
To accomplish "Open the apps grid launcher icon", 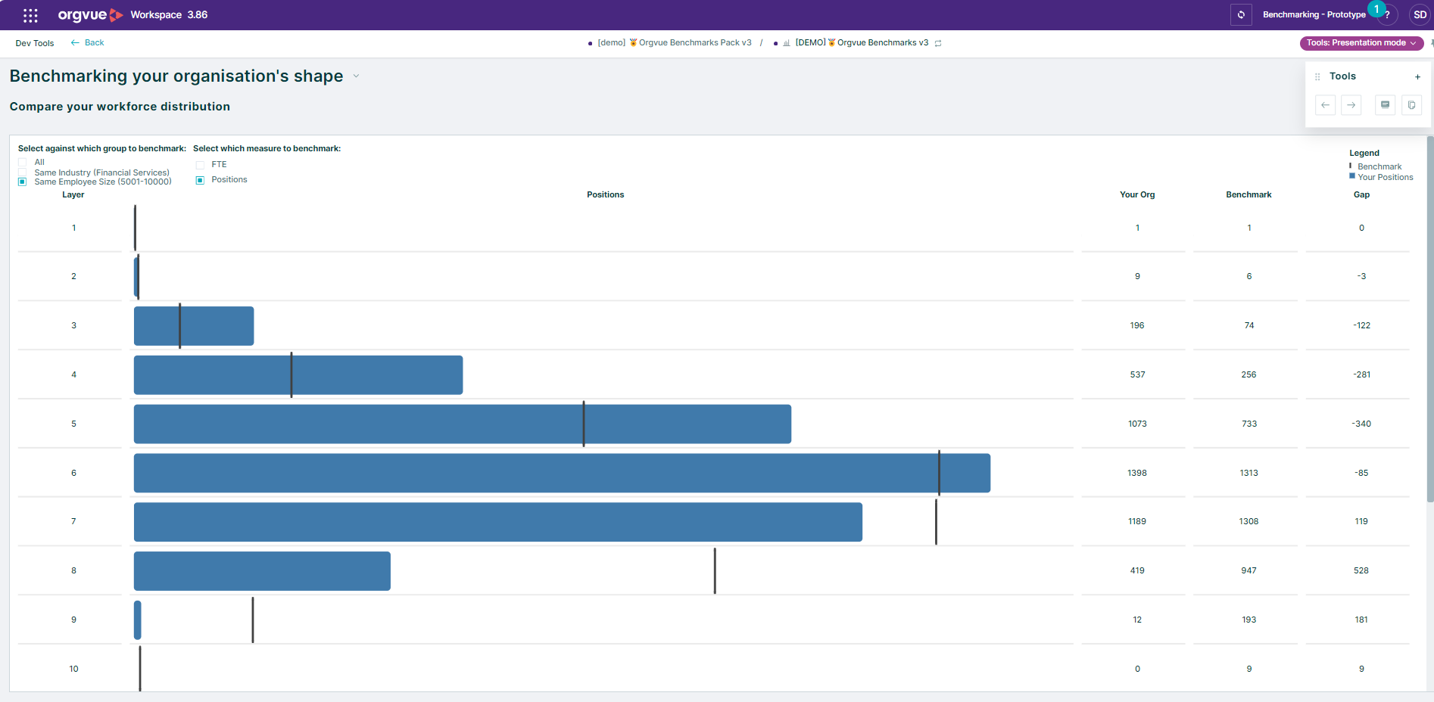I will [x=30, y=15].
